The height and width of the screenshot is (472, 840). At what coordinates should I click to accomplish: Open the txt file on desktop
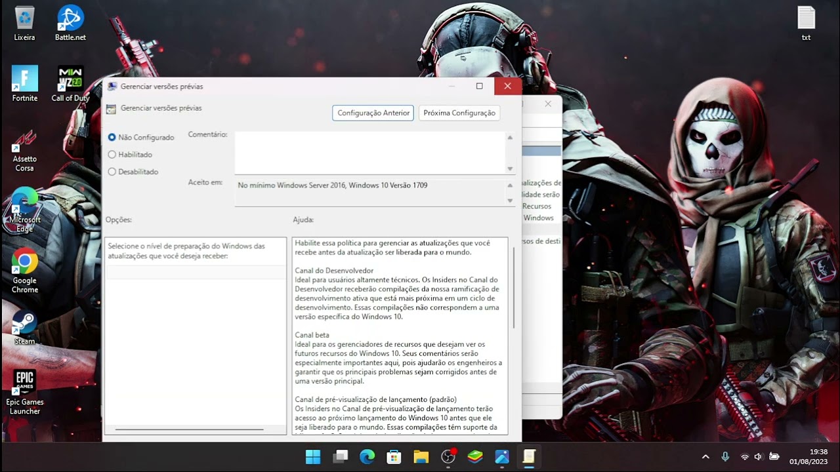pyautogui.click(x=806, y=23)
